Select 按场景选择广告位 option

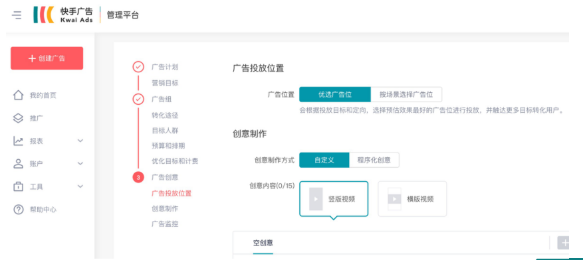click(406, 94)
